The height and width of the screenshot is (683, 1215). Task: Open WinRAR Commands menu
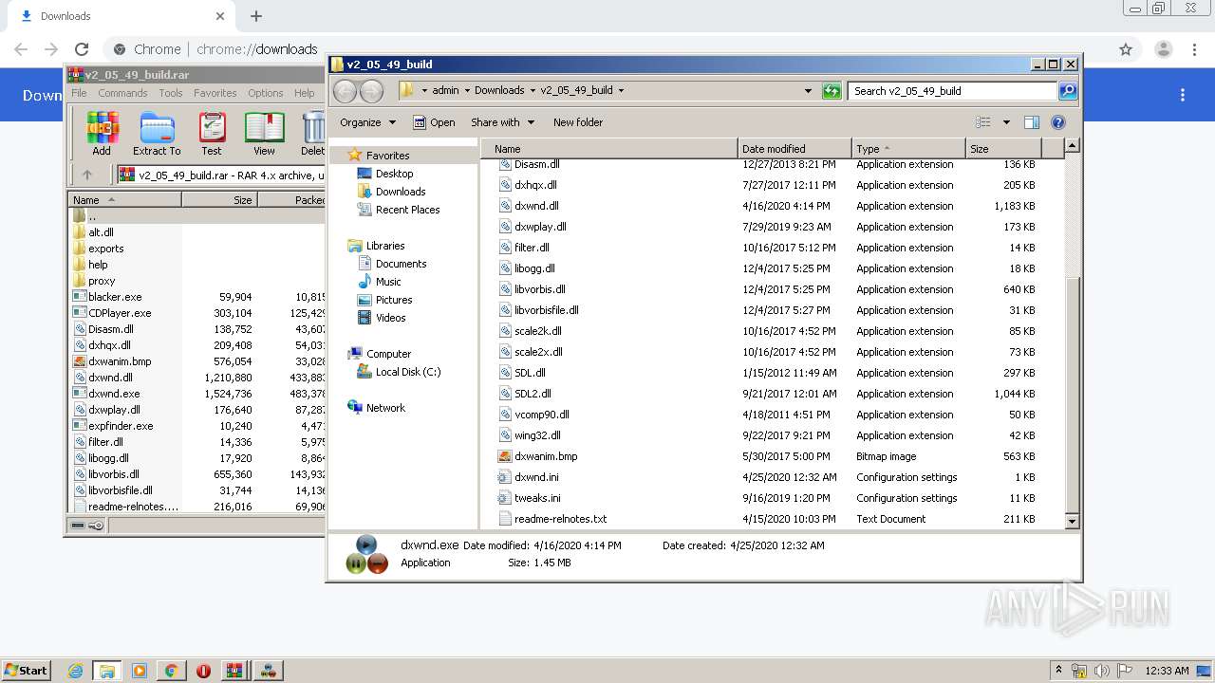coord(122,93)
